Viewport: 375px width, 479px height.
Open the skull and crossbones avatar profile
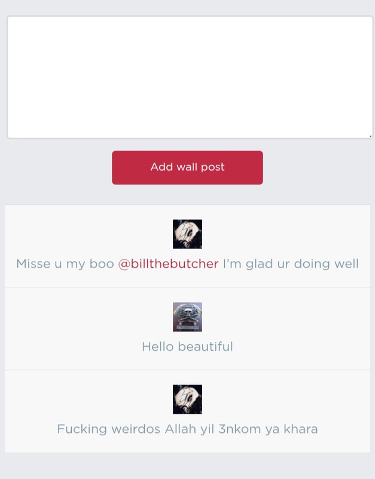[187, 317]
